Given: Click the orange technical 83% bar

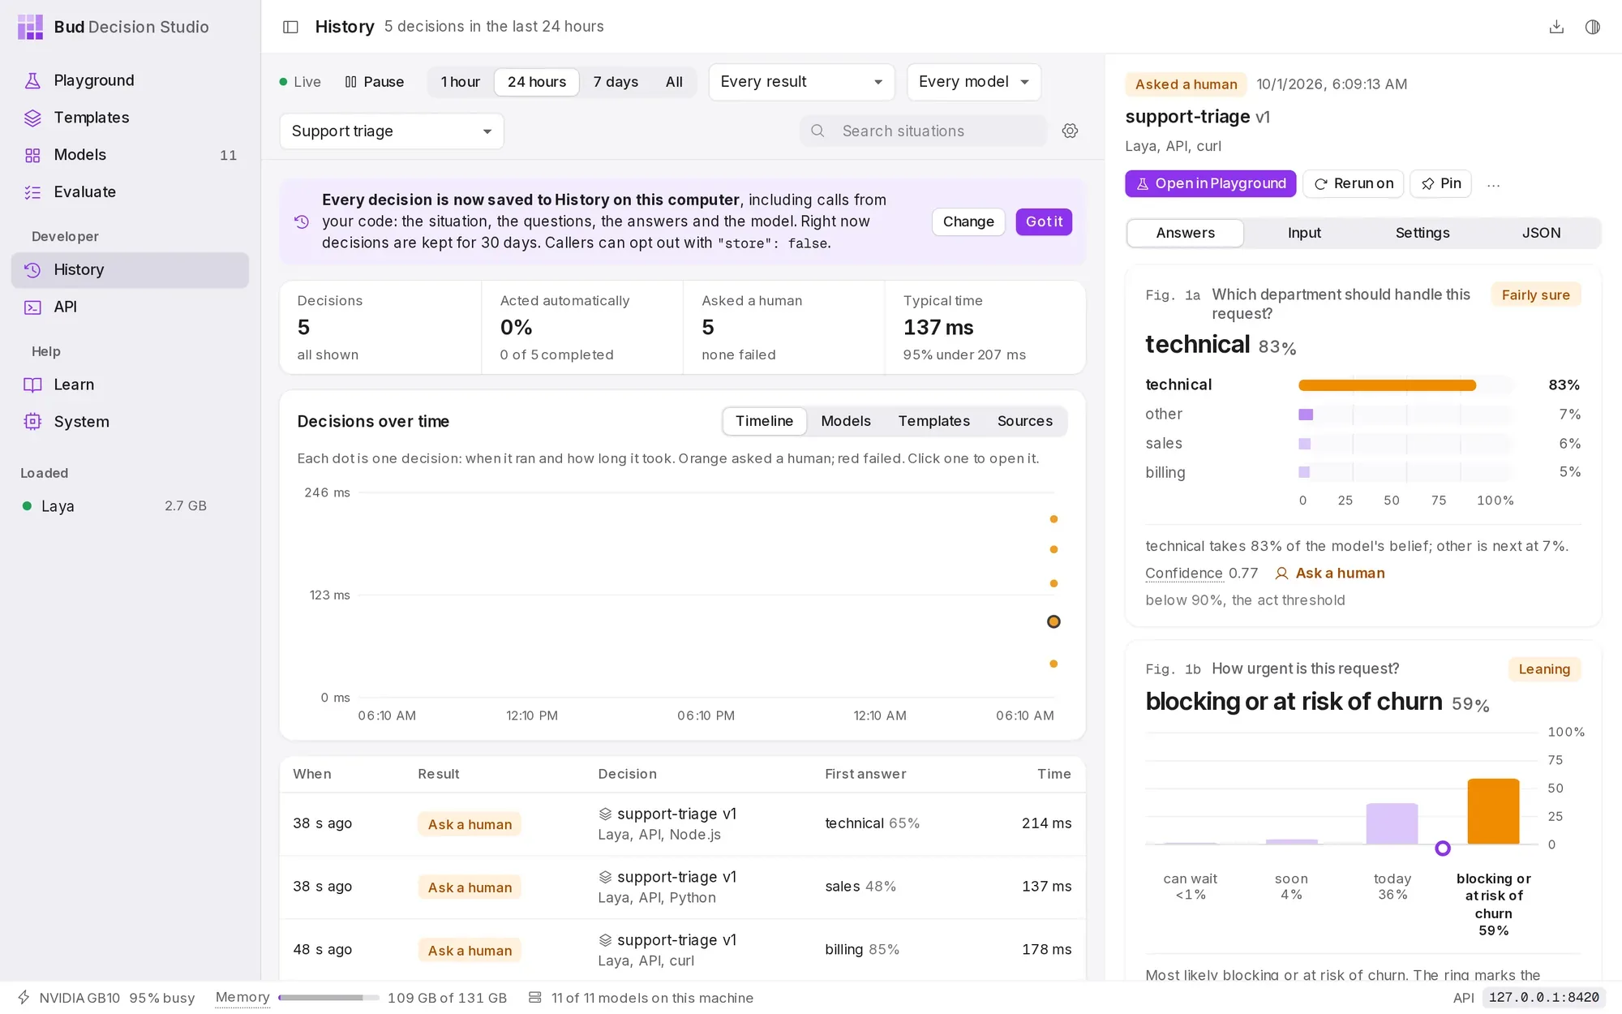Looking at the screenshot, I should [x=1387, y=385].
